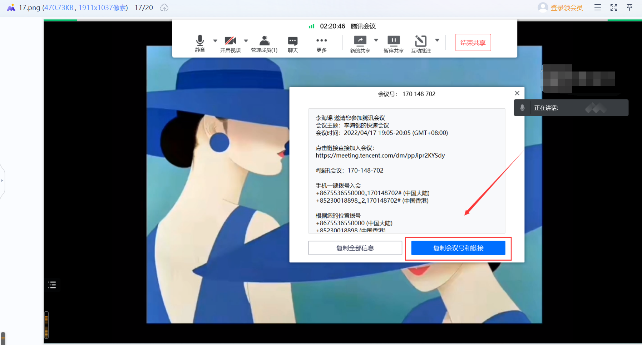Expand camera options arrow beside 开启视频
Image resolution: width=642 pixels, height=345 pixels.
(246, 41)
